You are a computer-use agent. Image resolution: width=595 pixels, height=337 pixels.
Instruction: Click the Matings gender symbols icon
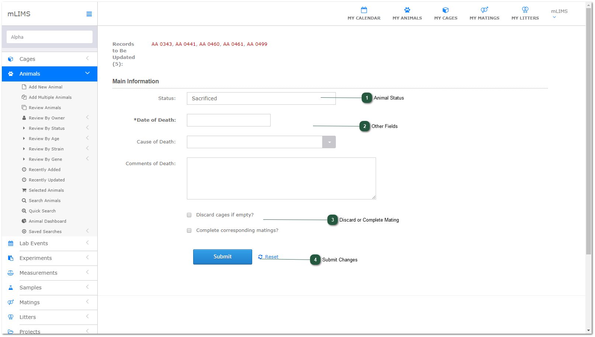pos(11,302)
